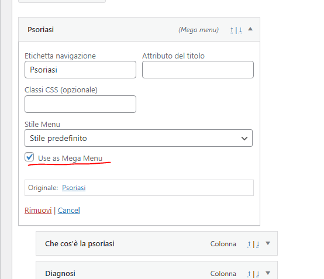Click the Classi CSS (opzionale) field
The image size is (324, 279).
pyautogui.click(x=80, y=104)
